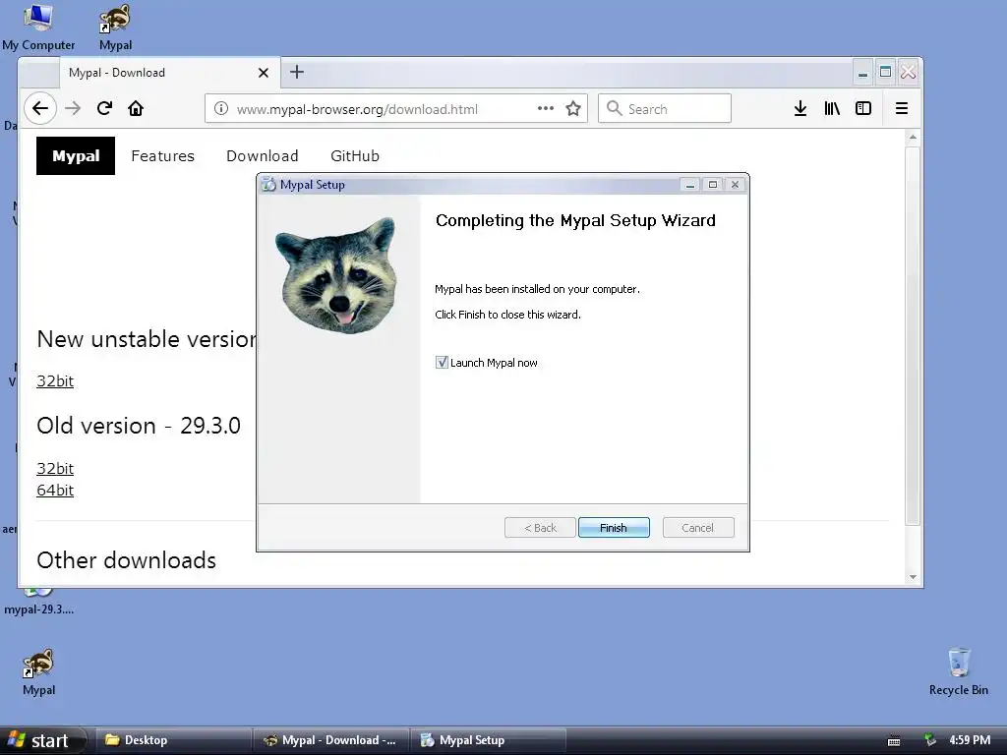Select the Mypal - Download tab
This screenshot has width=1007, height=755.
pos(170,73)
